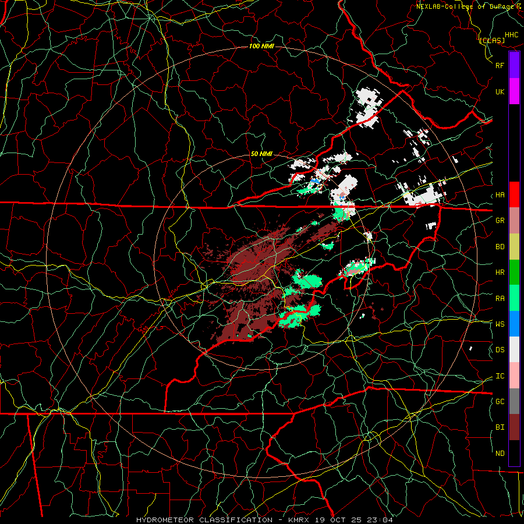This screenshot has height=524, width=524.
Task: Click the "UK" legend label
Action: tap(500, 91)
